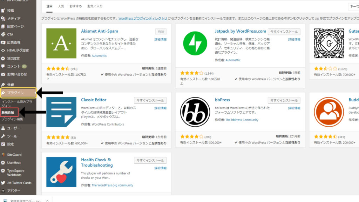The height and width of the screenshot is (202, 359).
Task: Switch to the お気に入り tab
Action: pos(95,6)
